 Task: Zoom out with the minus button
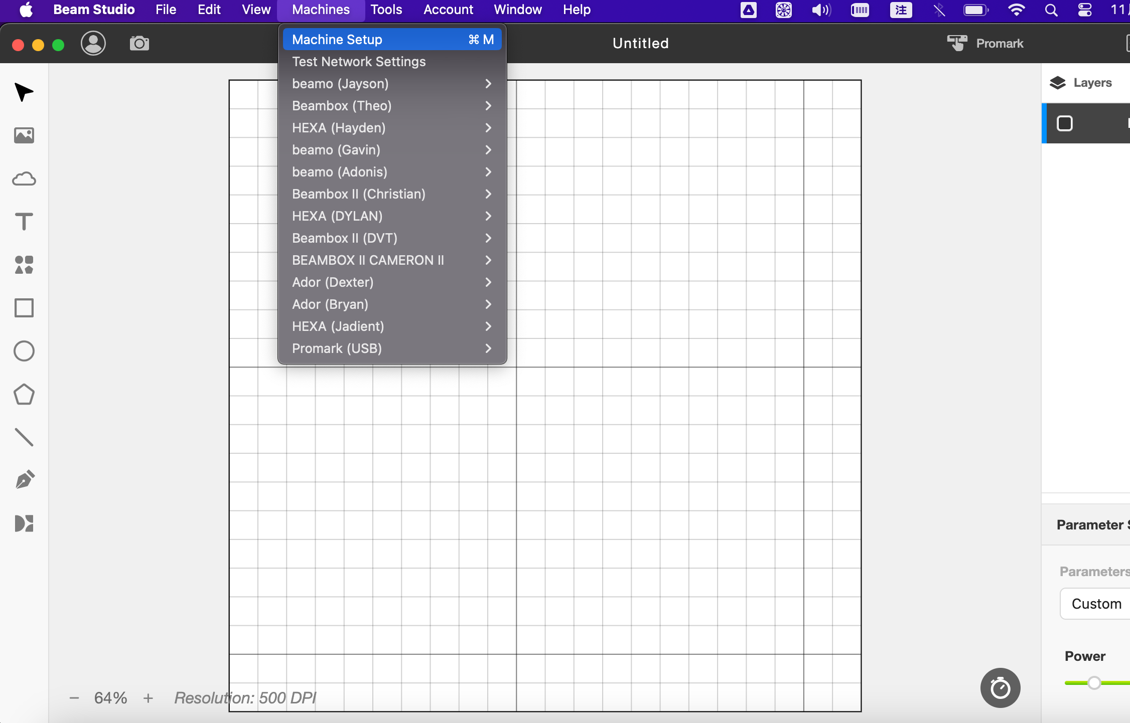(x=74, y=698)
